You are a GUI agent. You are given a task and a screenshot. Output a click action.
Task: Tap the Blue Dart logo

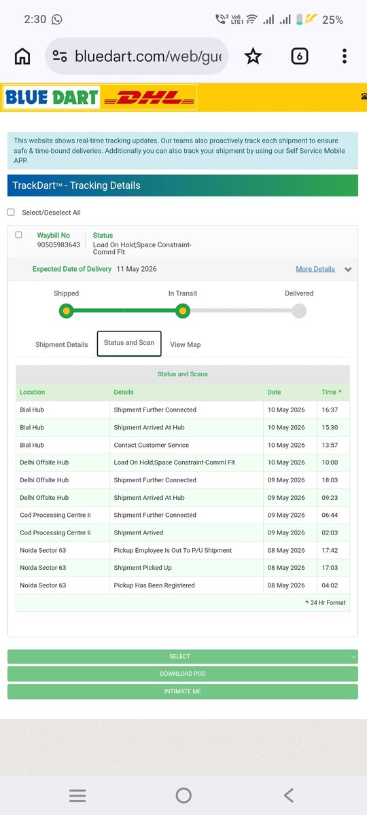[x=52, y=97]
